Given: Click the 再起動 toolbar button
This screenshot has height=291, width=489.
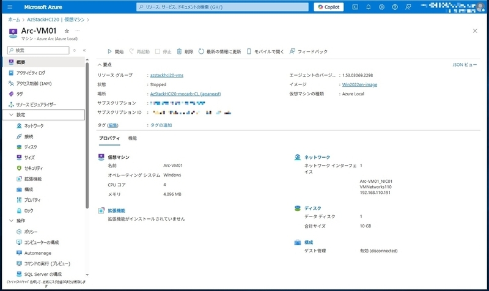Looking at the screenshot, I should [x=139, y=51].
